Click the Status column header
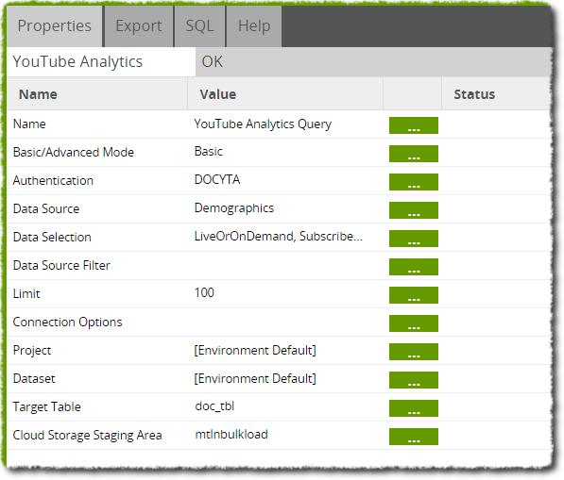Image resolution: width=564 pixels, height=480 pixels. [x=474, y=94]
